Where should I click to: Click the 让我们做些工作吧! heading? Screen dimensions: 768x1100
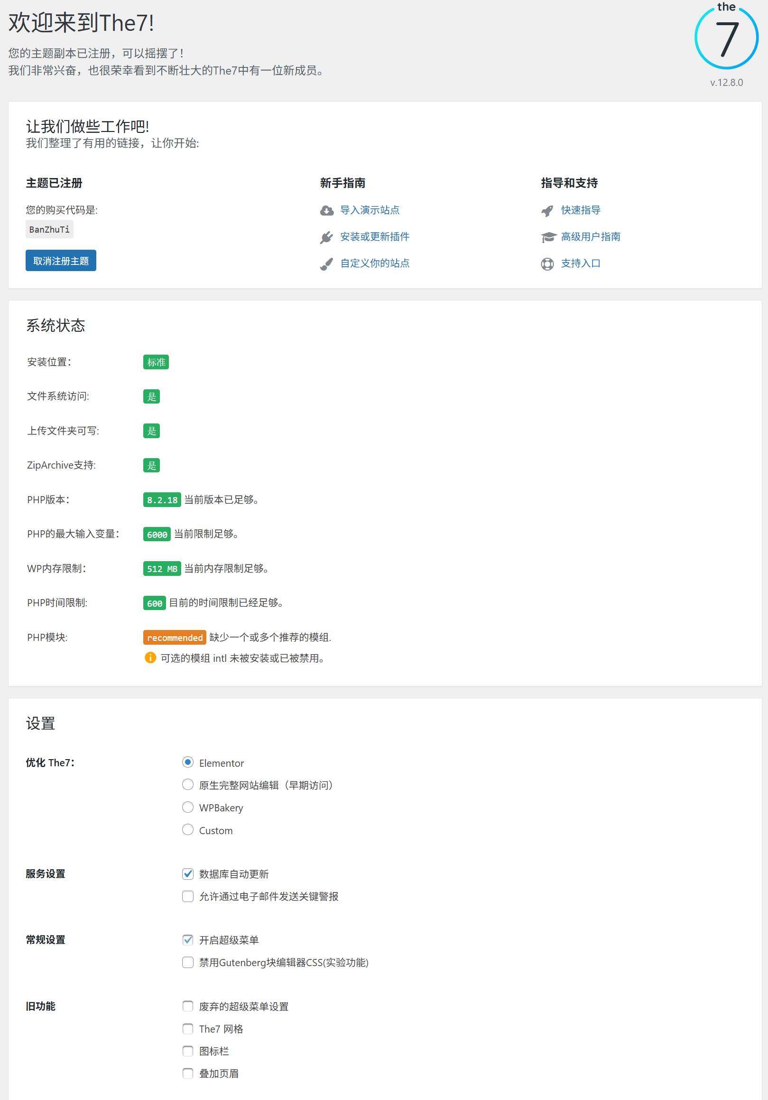pos(88,126)
